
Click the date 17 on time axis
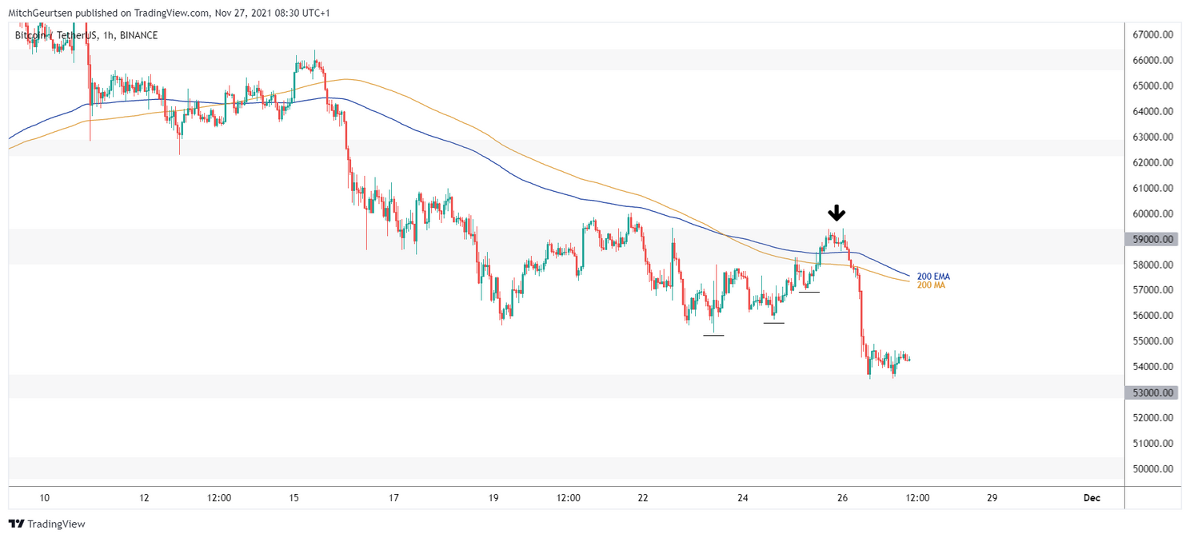pyautogui.click(x=393, y=498)
